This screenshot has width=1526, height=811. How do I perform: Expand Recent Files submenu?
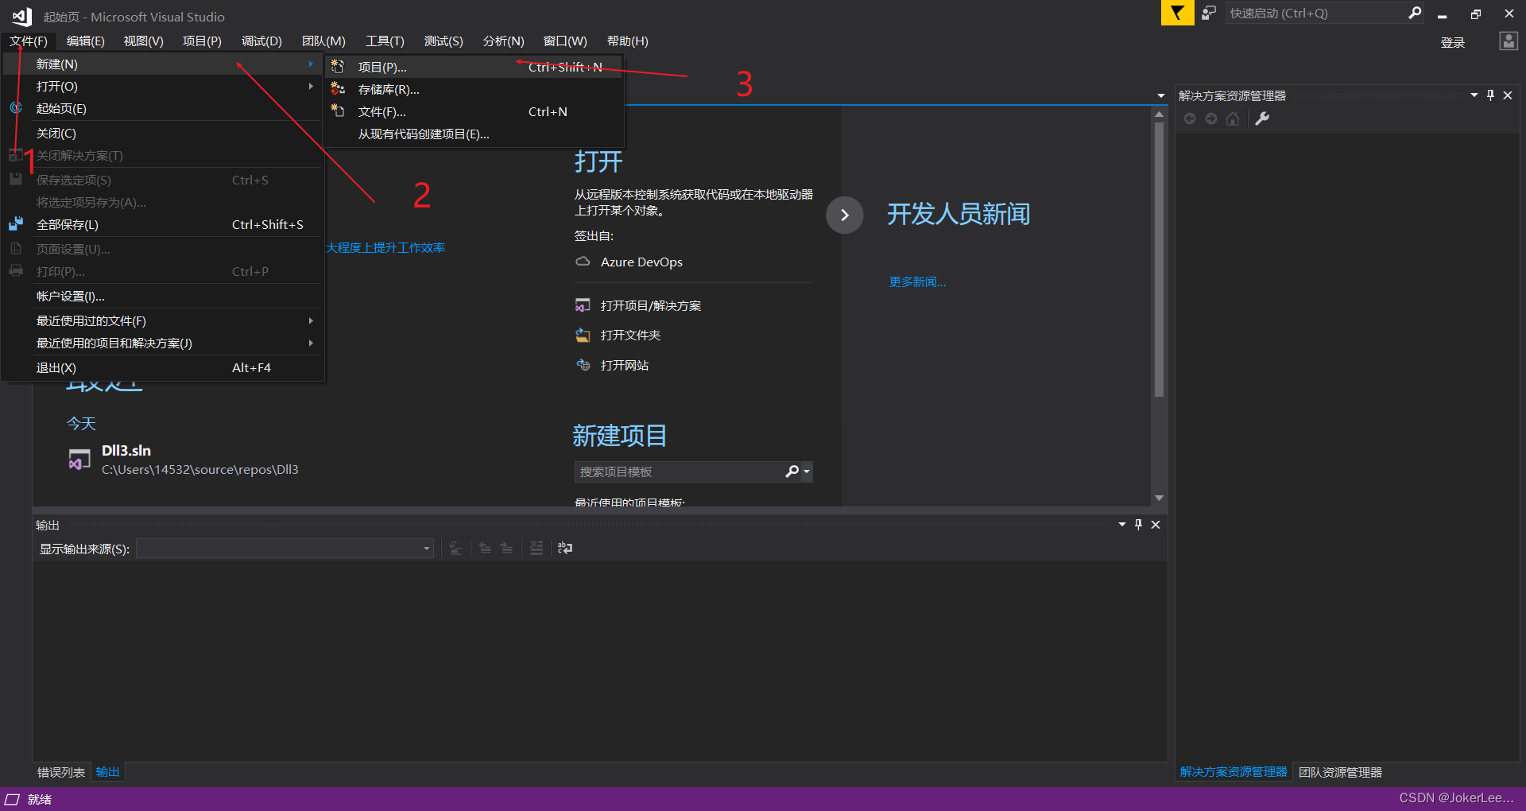pos(311,320)
